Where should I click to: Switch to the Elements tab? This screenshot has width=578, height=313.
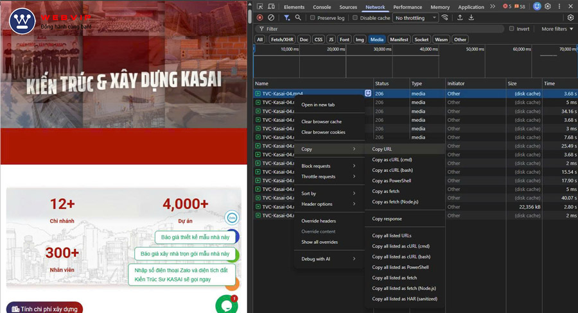294,7
